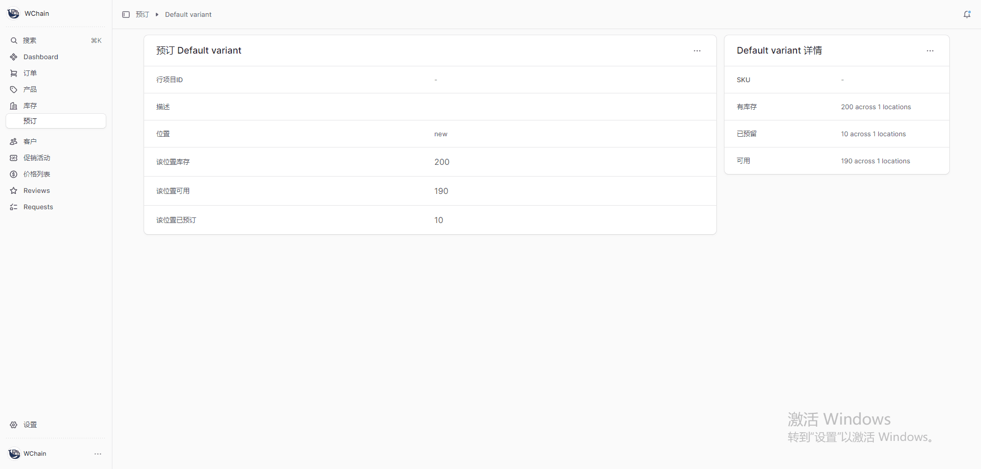Open actions menu for 预订 Default variant card
981x469 pixels.
[x=697, y=51]
